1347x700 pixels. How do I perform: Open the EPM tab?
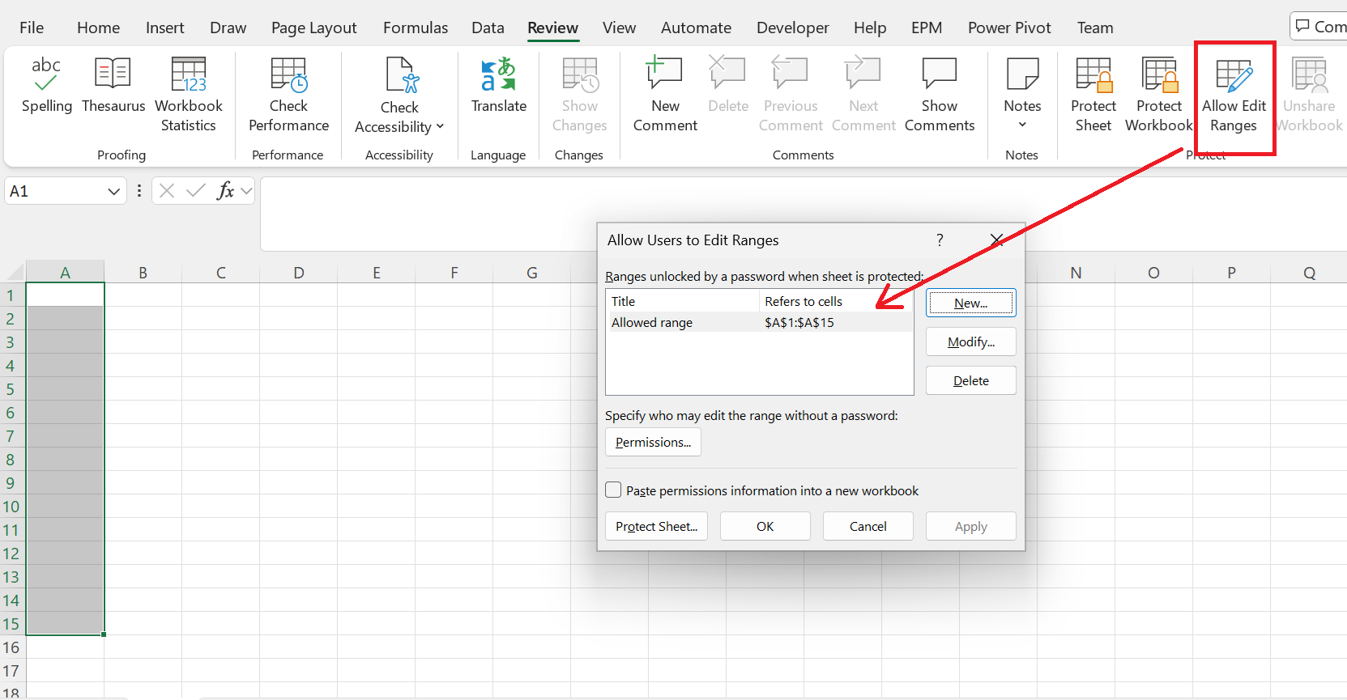click(927, 28)
